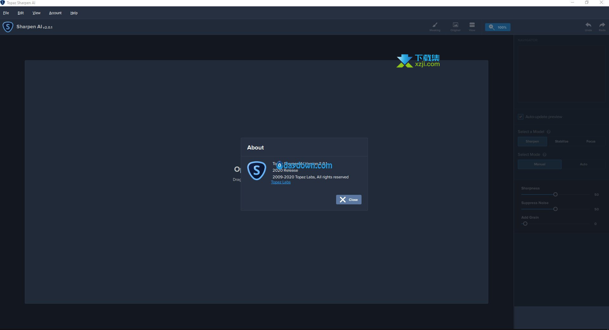Open the Help menu

[74, 13]
